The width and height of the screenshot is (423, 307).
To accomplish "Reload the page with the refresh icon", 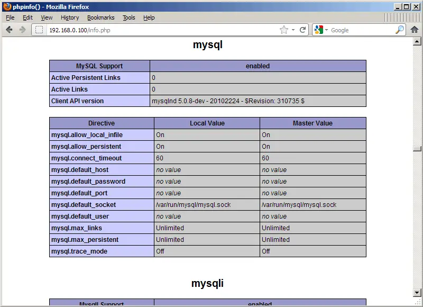I will tap(302, 30).
